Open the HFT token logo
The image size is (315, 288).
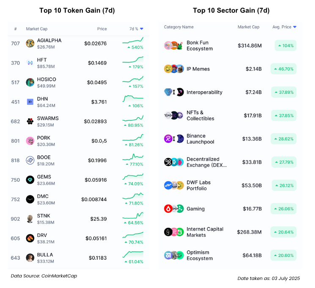tap(30, 63)
